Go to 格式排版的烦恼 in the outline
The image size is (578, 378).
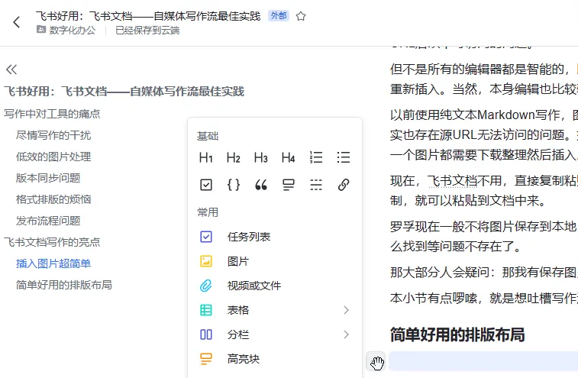(x=53, y=199)
